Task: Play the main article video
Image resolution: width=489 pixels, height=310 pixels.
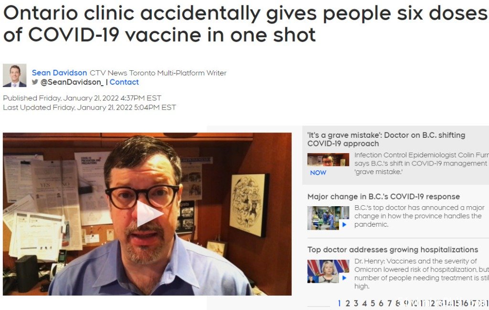Action: (x=150, y=214)
